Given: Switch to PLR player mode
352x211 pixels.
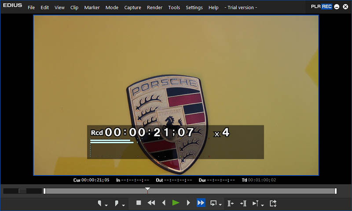Looking at the screenshot, I should point(315,7).
